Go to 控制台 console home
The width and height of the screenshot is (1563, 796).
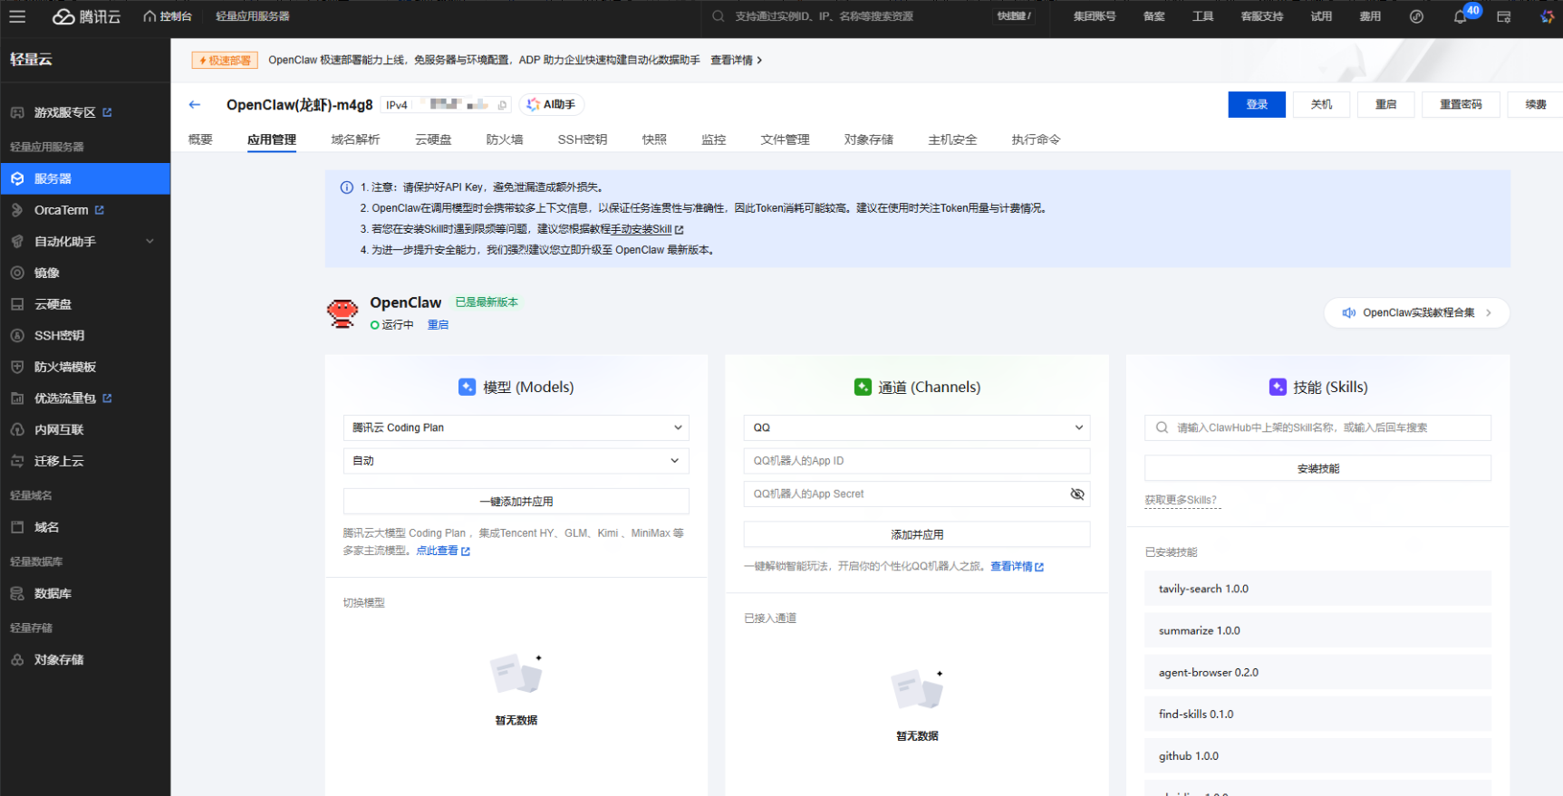tap(168, 16)
